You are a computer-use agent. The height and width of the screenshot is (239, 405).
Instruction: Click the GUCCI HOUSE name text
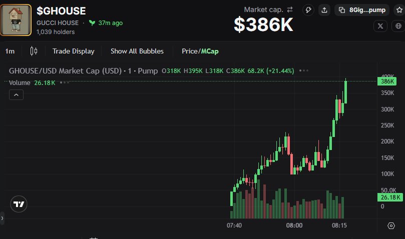click(58, 22)
